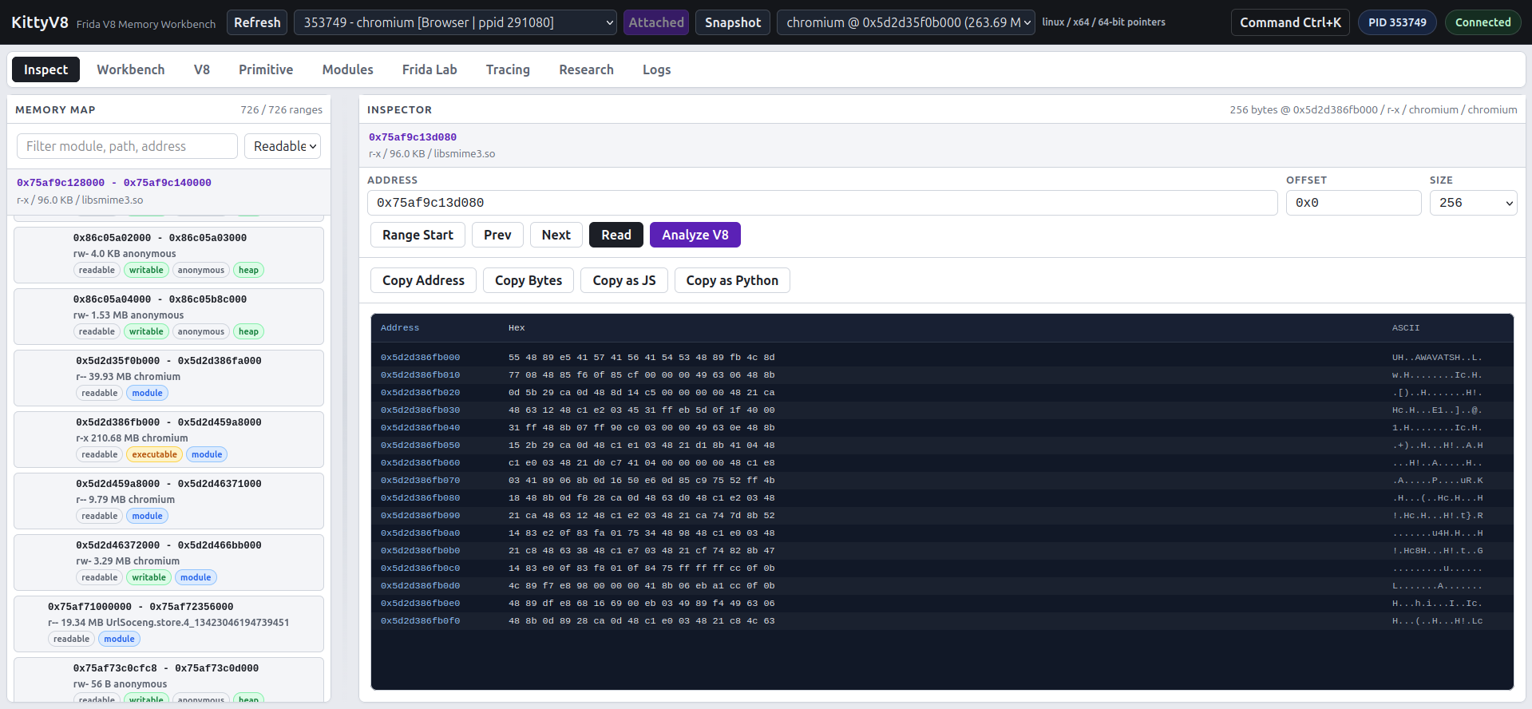Open the Research tab

(x=586, y=69)
